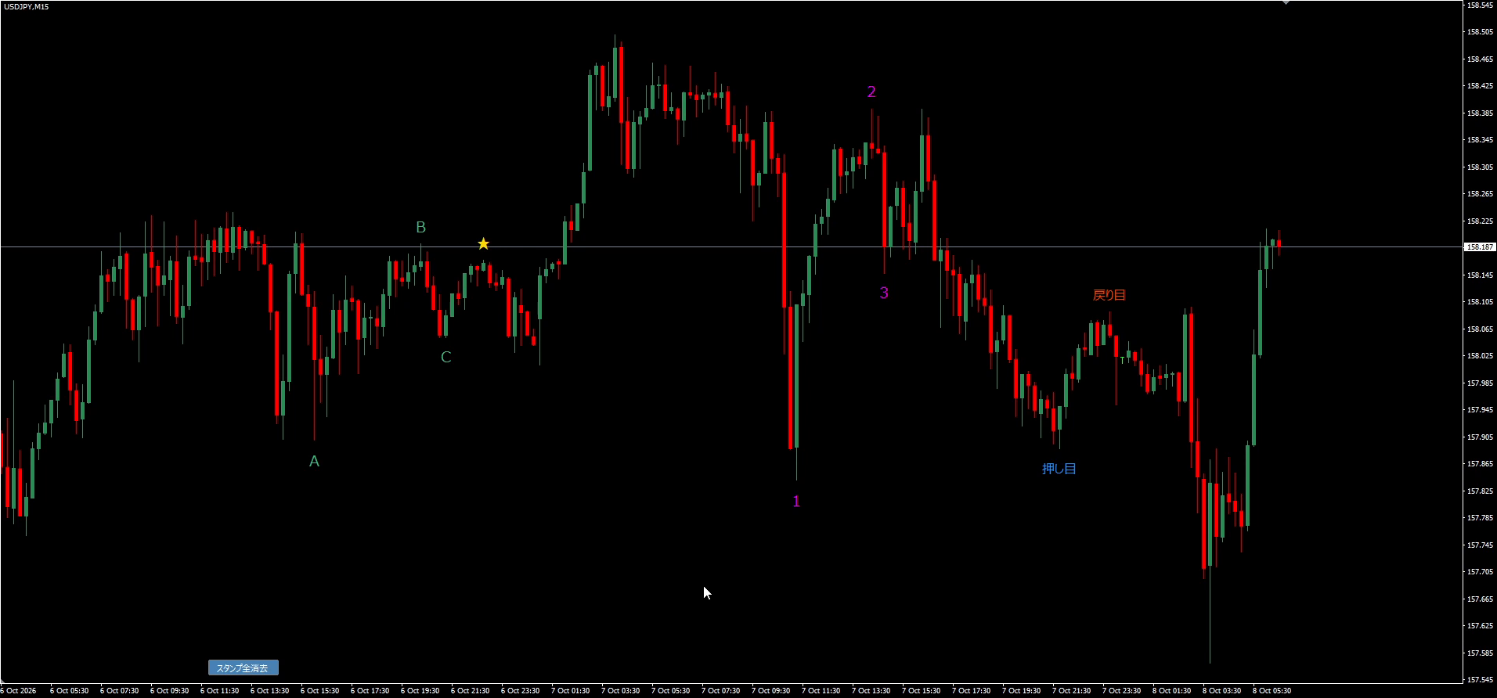Viewport: 1497px width, 698px height.
Task: Click the "7 Oct 01:30" time axis label
Action: click(570, 691)
